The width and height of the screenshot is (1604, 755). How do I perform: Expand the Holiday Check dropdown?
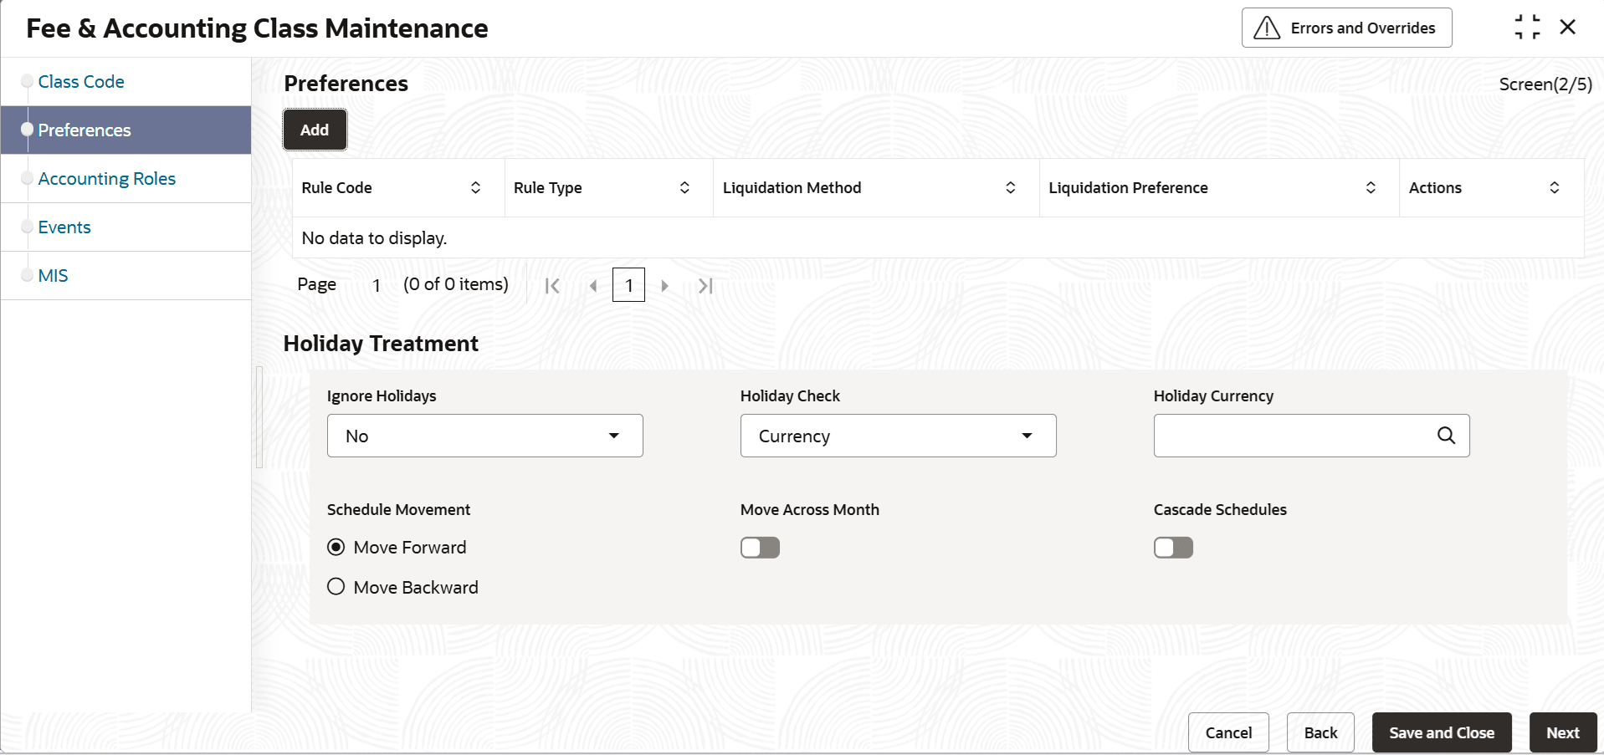click(x=898, y=436)
